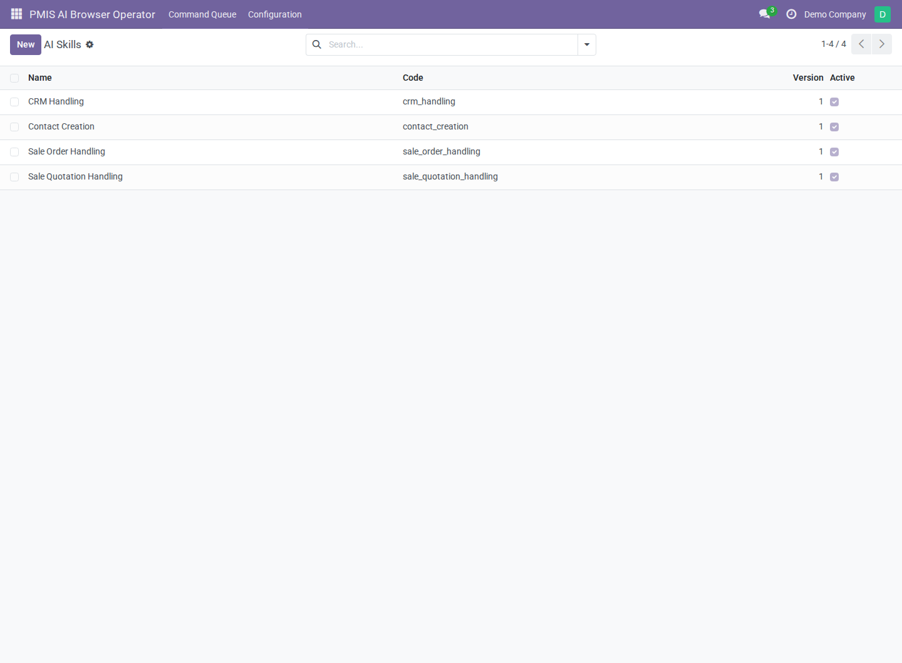Viewport: 902px width, 663px height.
Task: Open the Sale Order Handling record
Action: coord(66,151)
